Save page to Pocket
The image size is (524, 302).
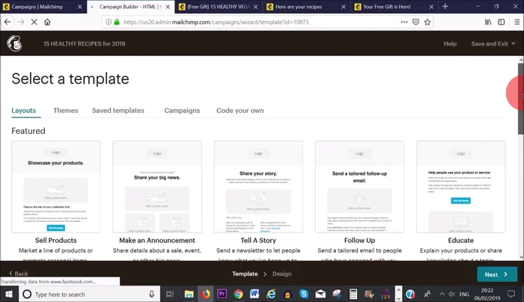click(415, 22)
